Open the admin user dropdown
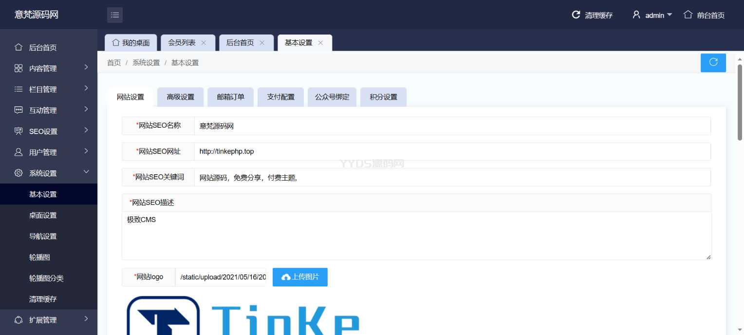This screenshot has width=744, height=335. click(x=652, y=15)
